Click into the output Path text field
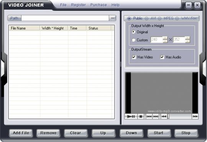 click(x=65, y=18)
